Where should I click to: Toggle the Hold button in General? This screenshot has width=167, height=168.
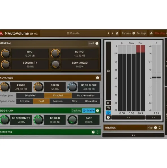click(x=91, y=43)
